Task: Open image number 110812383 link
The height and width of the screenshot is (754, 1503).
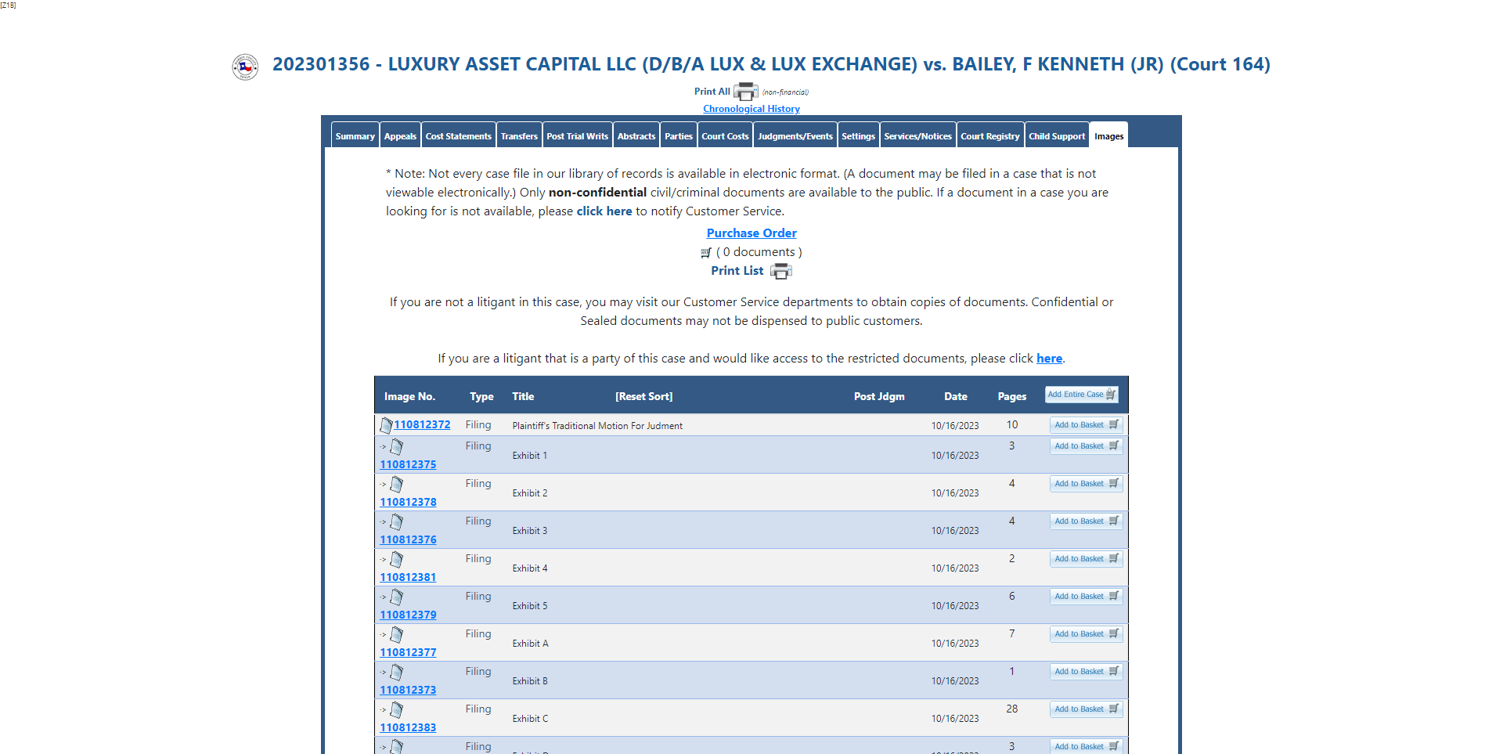Action: (x=408, y=728)
